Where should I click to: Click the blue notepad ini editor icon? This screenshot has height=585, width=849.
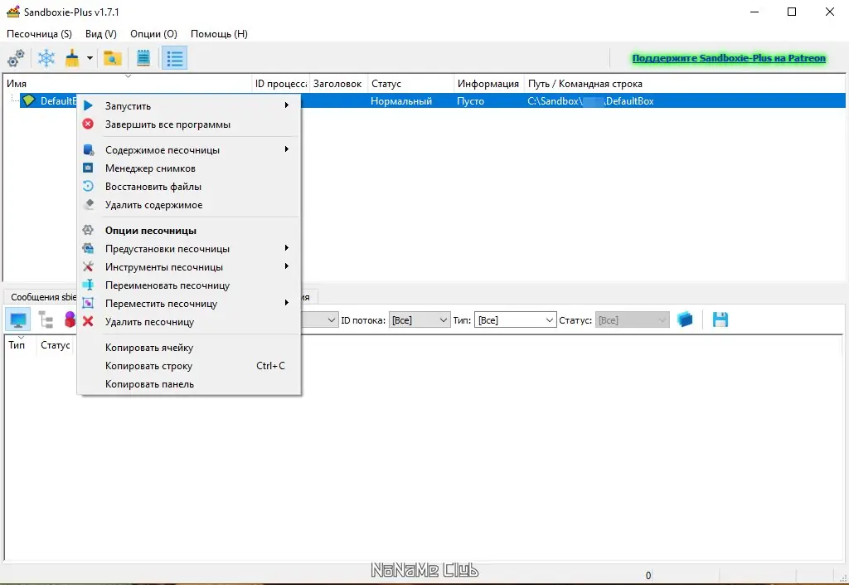(x=143, y=58)
